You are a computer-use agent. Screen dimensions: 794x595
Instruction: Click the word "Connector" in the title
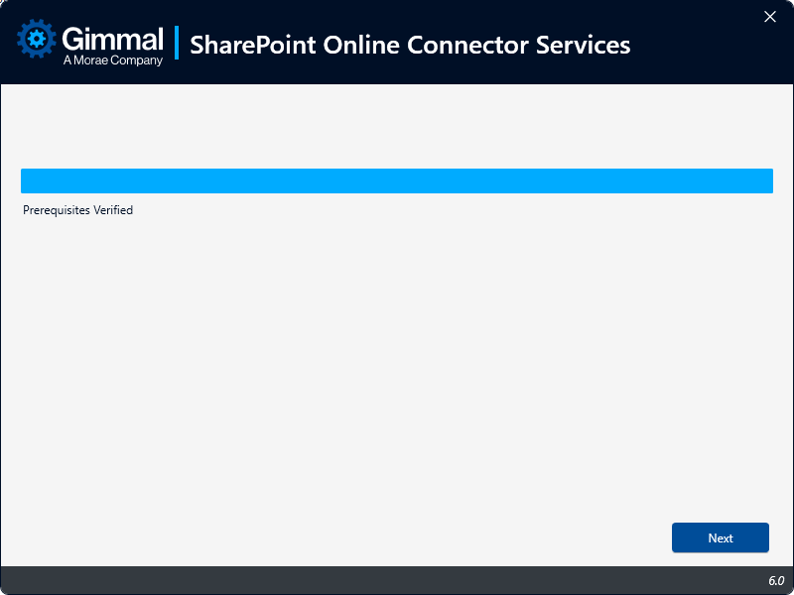click(x=467, y=45)
